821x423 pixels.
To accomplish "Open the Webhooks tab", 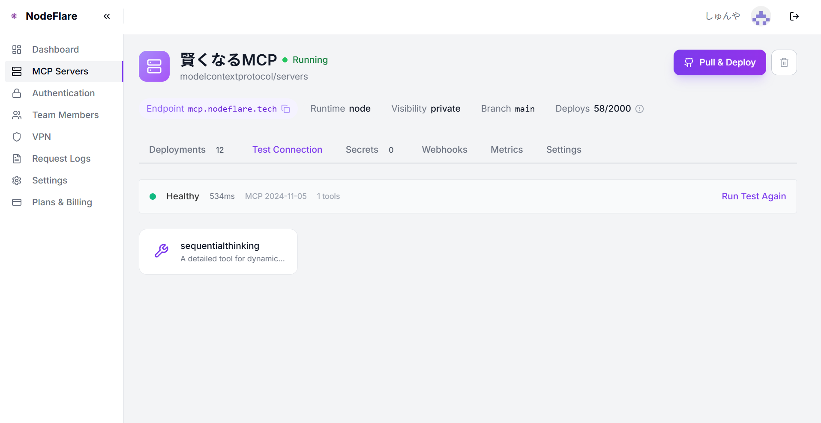I will (444, 150).
